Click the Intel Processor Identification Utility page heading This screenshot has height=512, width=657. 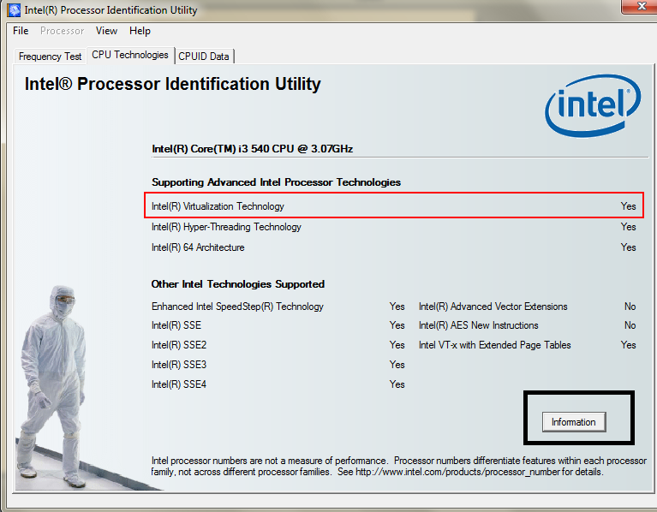(173, 84)
